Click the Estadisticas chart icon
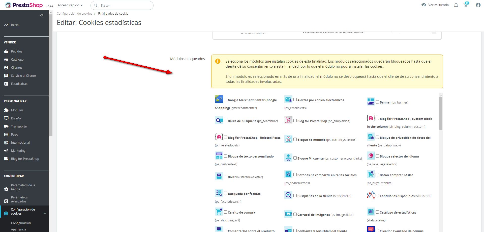Screen dimensions: 484x232 point(6,84)
